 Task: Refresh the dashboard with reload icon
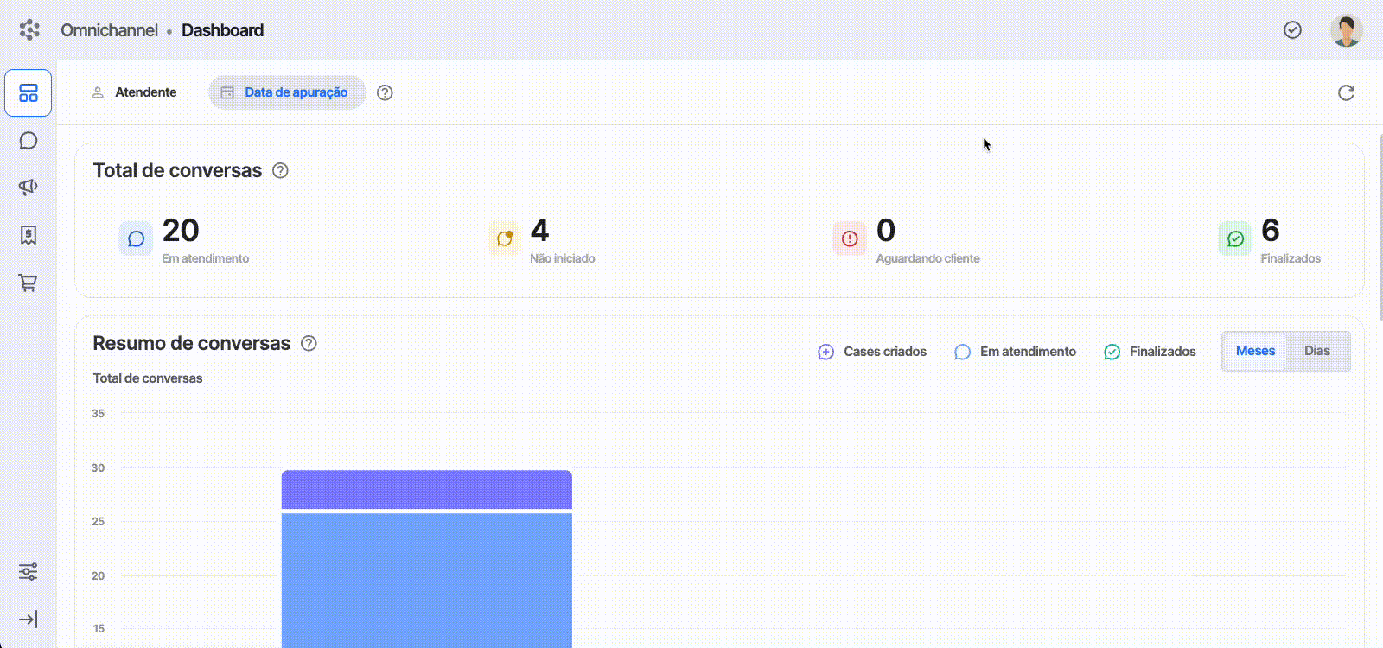(1346, 92)
